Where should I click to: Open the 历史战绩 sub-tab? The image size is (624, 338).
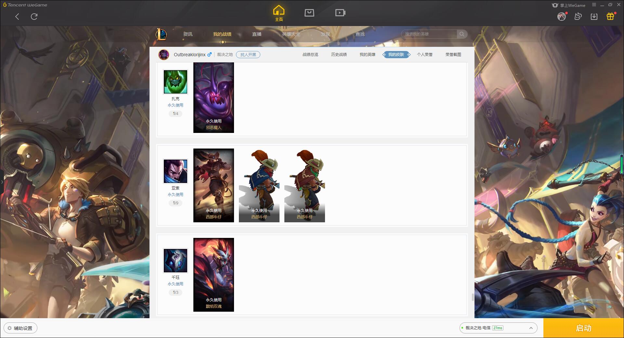[x=339, y=55]
